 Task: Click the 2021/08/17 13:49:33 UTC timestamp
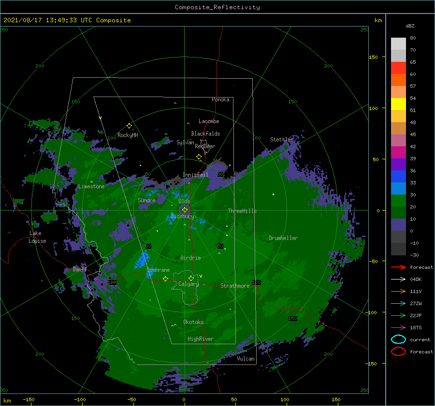pyautogui.click(x=48, y=20)
